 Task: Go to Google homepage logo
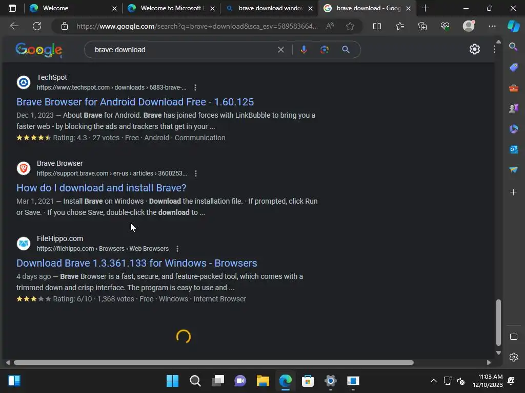tap(39, 50)
